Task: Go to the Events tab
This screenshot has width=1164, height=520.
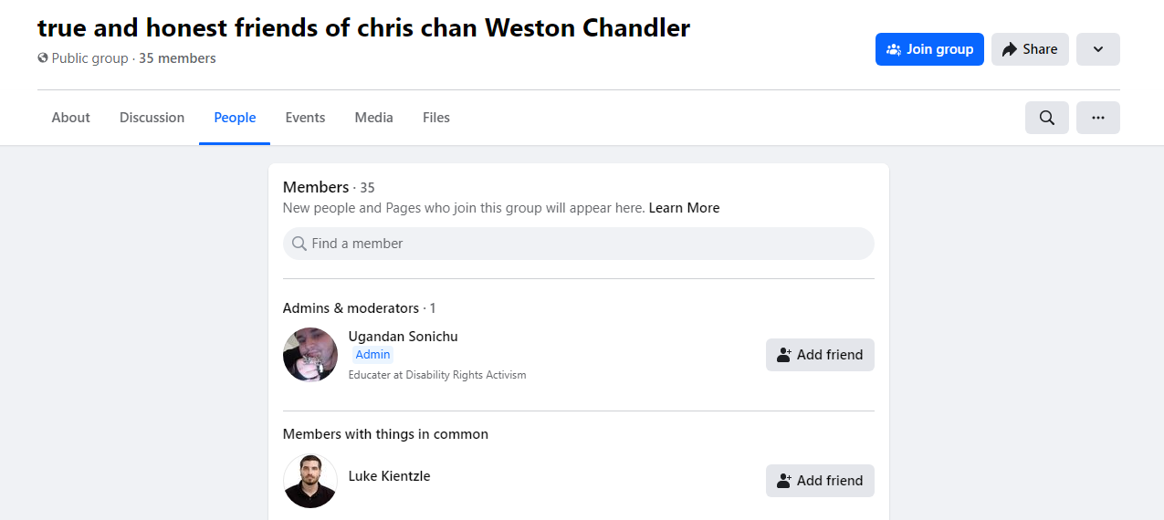Action: coord(305,118)
